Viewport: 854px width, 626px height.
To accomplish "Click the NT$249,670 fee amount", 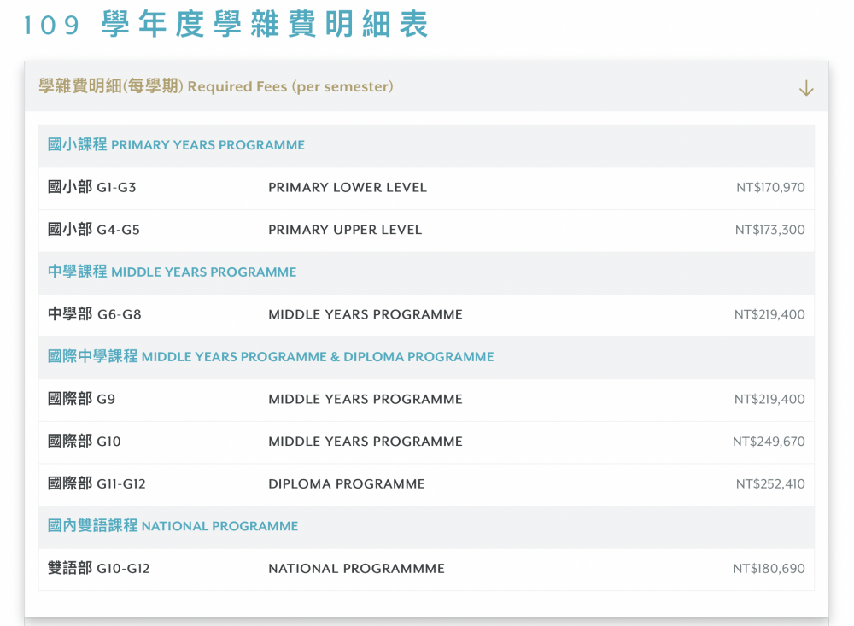I will [768, 442].
